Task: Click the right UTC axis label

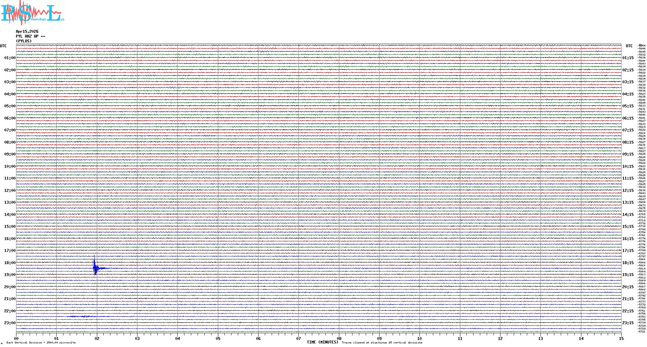Action: pyautogui.click(x=629, y=46)
